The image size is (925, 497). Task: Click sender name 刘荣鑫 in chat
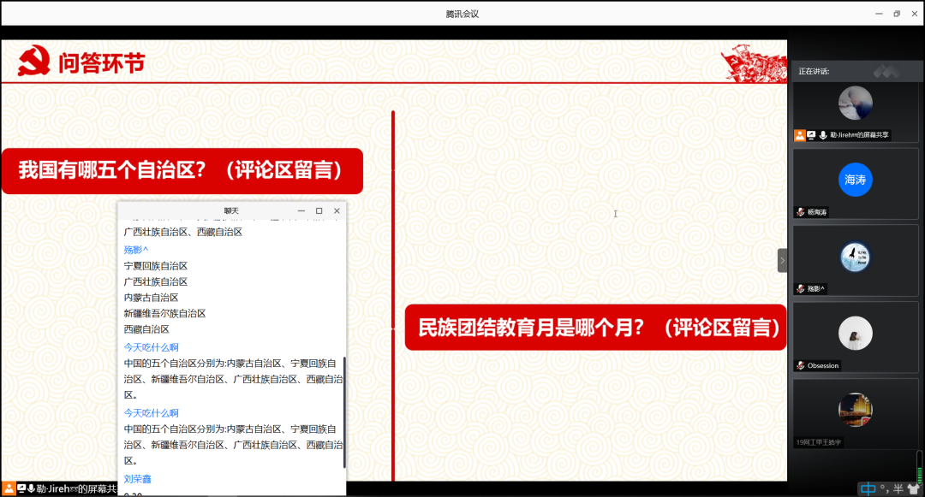(x=138, y=479)
